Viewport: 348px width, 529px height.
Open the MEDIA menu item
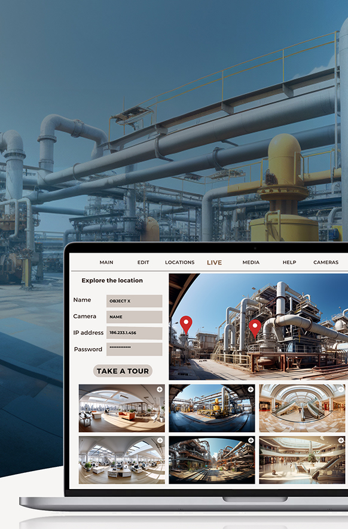(251, 262)
